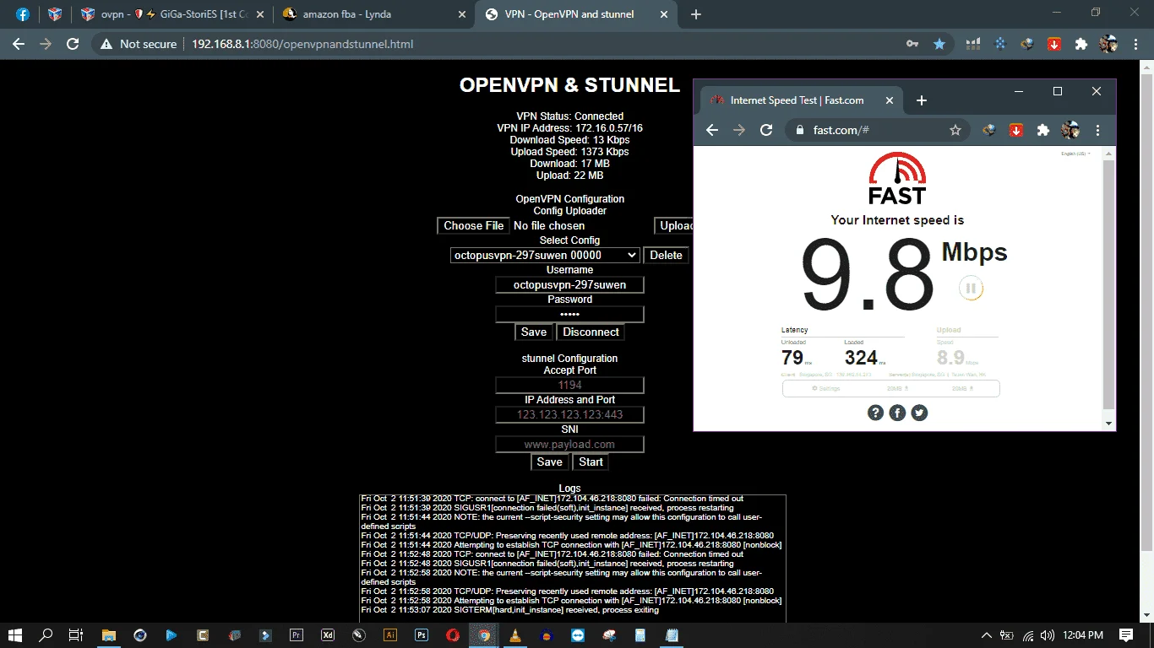
Task: Click the Disconnect VPN button
Action: point(591,332)
